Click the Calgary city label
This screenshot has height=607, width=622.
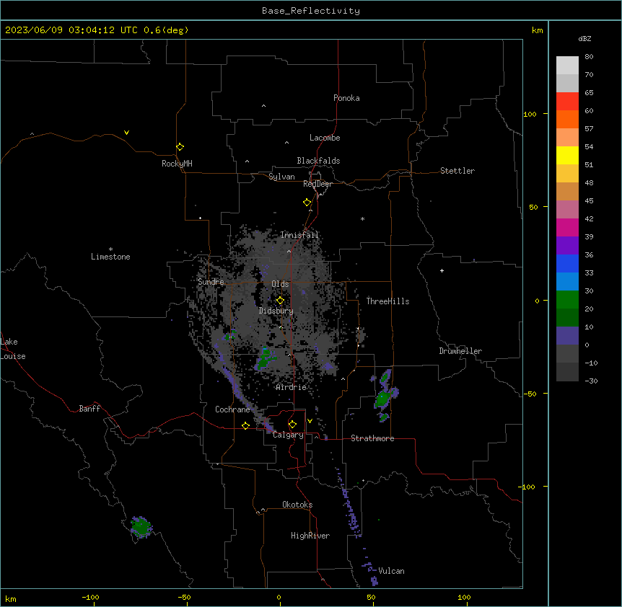(x=288, y=435)
